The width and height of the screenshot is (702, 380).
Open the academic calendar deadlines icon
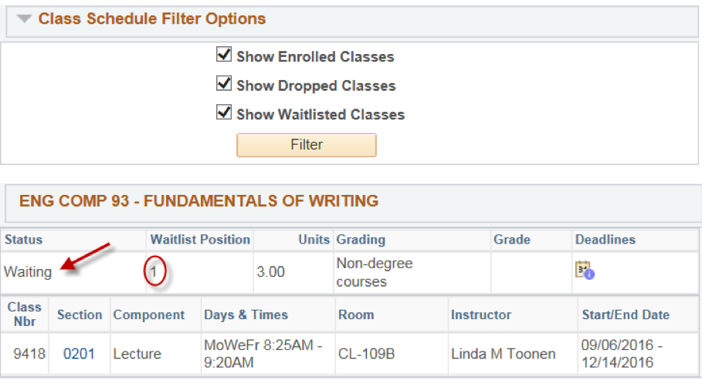pyautogui.click(x=585, y=270)
